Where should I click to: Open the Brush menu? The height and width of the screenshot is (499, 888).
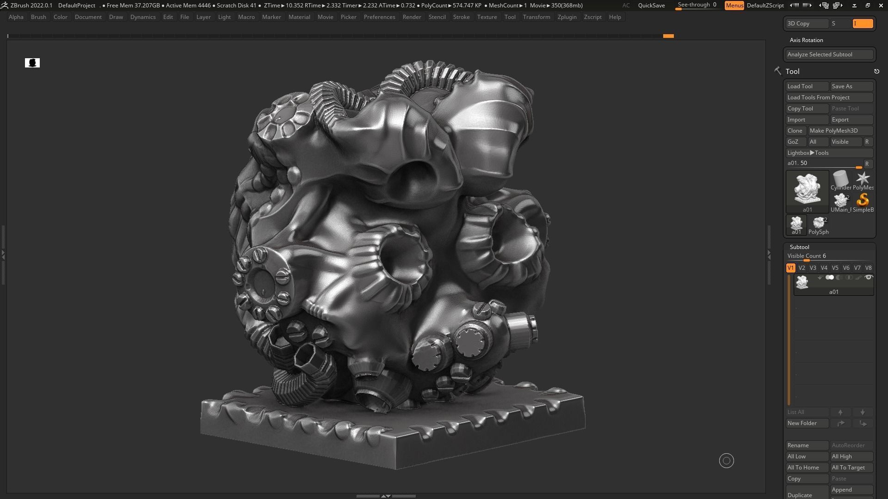[x=38, y=17]
